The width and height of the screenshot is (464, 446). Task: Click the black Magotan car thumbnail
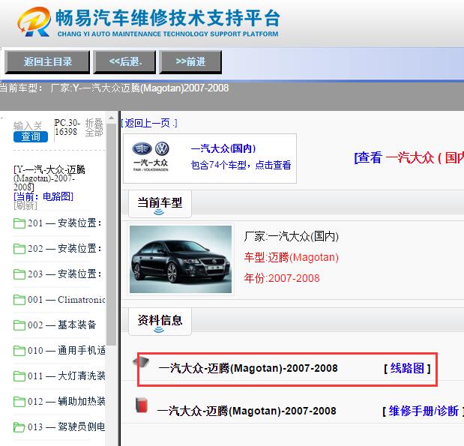[181, 259]
